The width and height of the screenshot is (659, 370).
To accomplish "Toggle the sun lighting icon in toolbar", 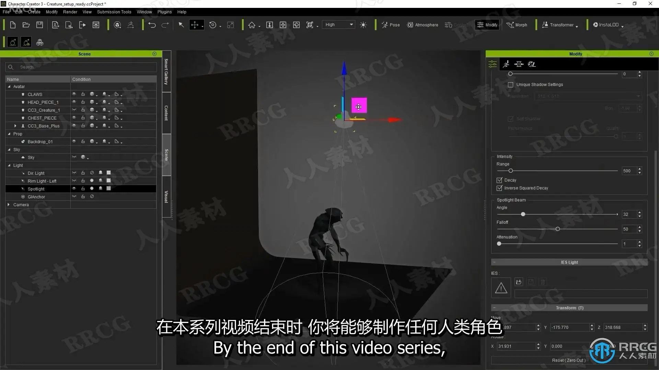I will point(363,25).
